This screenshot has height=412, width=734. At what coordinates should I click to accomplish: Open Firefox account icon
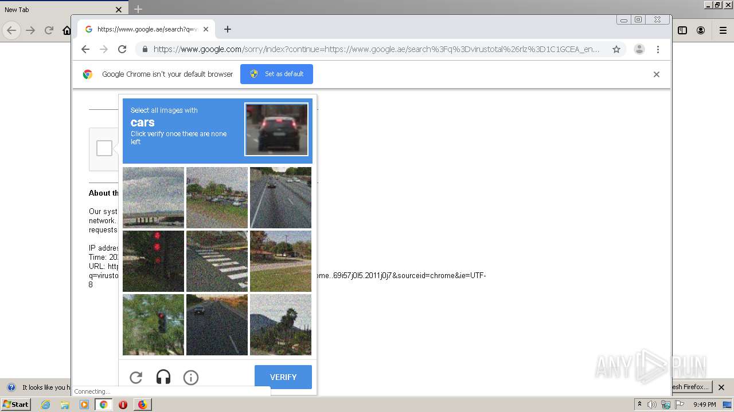701,30
